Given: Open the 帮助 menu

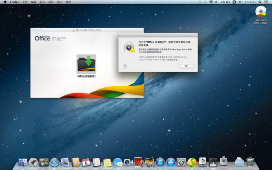Looking at the screenshot, I should click(x=68, y=2).
